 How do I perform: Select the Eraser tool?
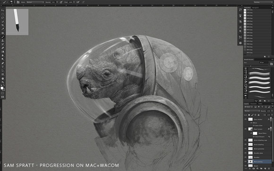tap(3, 48)
